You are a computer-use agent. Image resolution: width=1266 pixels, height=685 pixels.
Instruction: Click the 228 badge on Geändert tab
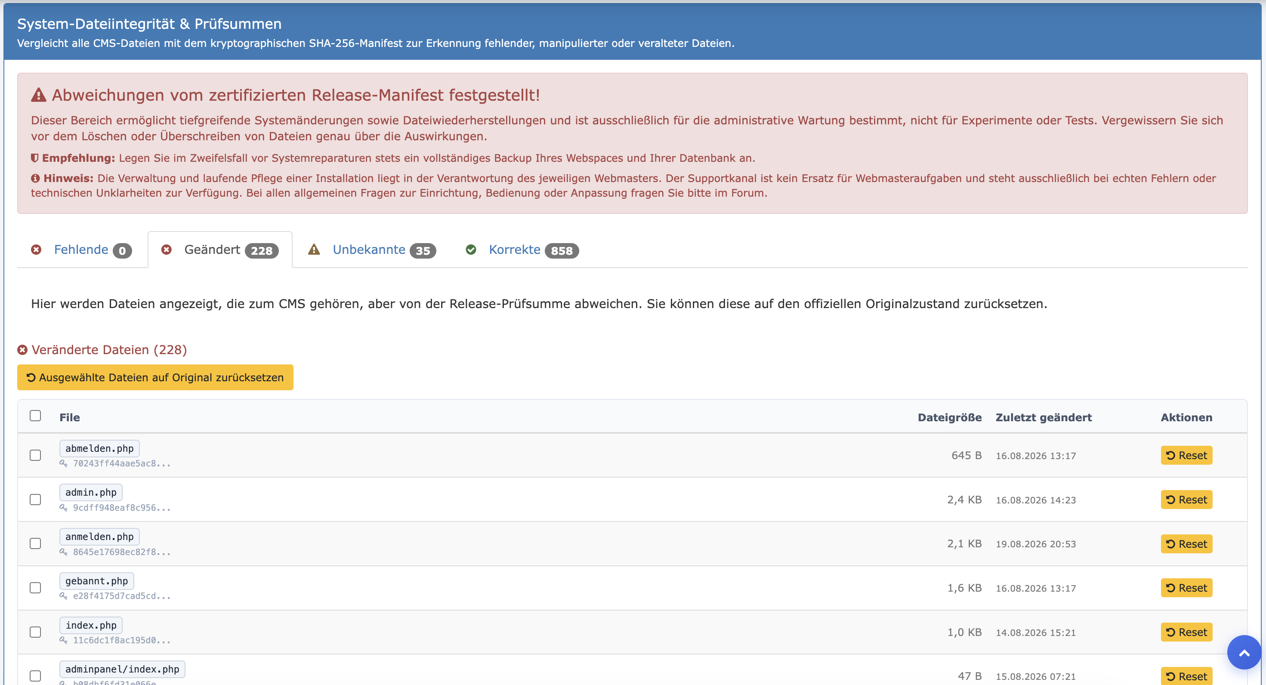click(x=262, y=250)
